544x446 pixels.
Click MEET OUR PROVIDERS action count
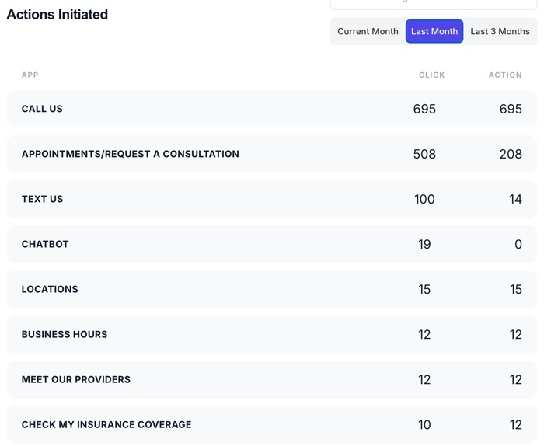point(515,379)
